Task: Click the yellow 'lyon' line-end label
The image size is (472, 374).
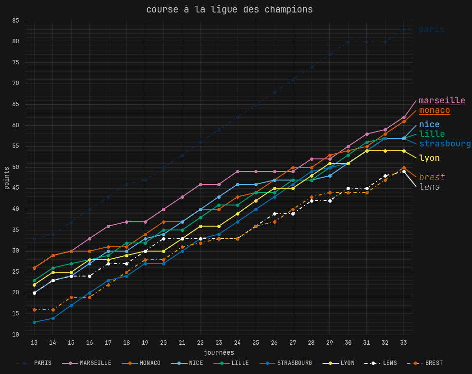Action: coord(429,158)
